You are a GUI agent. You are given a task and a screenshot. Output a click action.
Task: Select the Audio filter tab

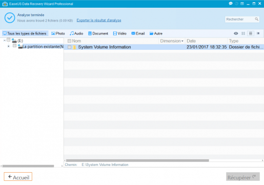[76, 33]
